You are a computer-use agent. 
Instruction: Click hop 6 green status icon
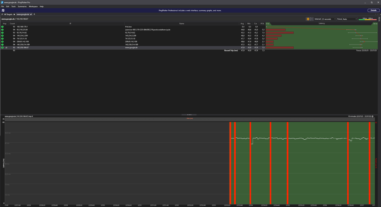coord(2,41)
